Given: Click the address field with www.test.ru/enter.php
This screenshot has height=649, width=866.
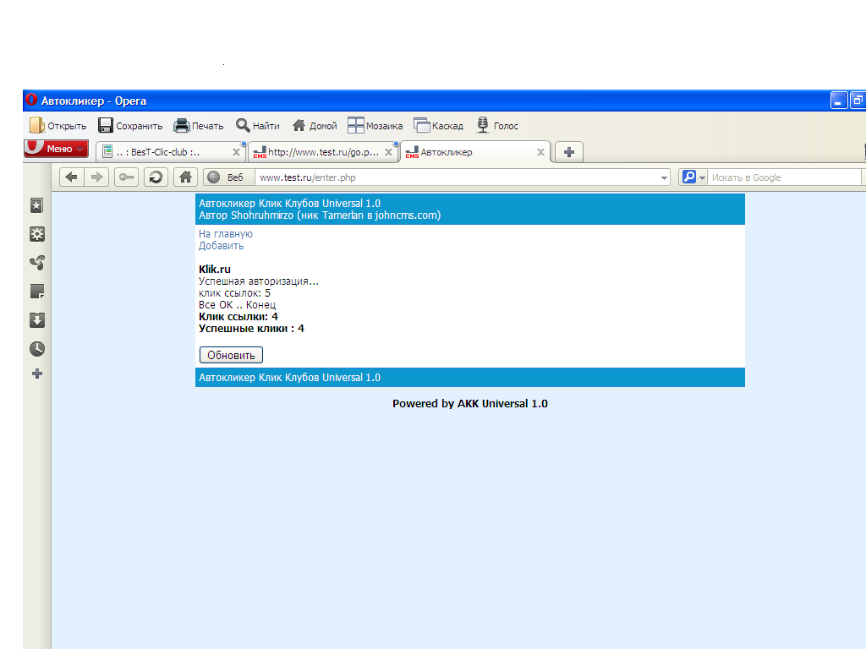Looking at the screenshot, I should 462,177.
